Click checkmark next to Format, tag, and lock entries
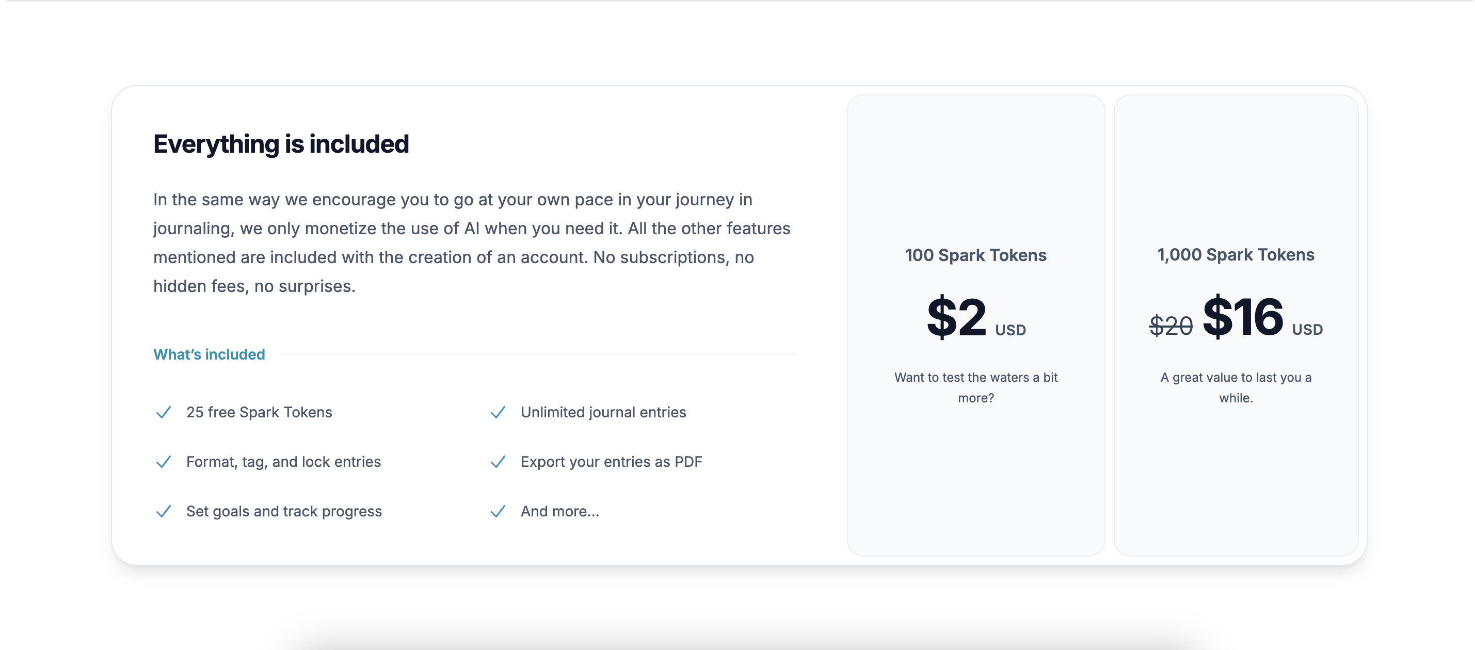This screenshot has height=650, width=1475. point(163,462)
